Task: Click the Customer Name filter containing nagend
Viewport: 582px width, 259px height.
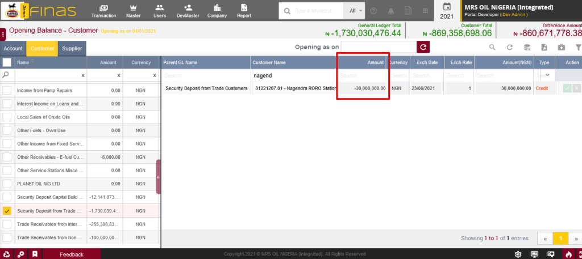Action: (293, 75)
